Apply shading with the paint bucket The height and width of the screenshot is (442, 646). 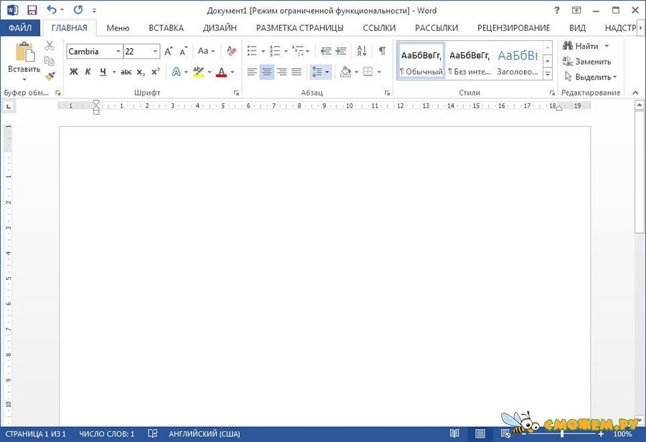click(x=346, y=72)
